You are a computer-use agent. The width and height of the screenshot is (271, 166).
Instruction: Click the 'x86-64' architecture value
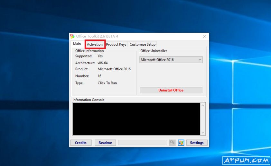point(103,63)
